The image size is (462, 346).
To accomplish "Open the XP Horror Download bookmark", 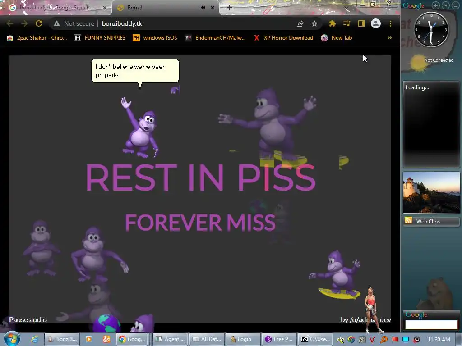I will (x=284, y=38).
